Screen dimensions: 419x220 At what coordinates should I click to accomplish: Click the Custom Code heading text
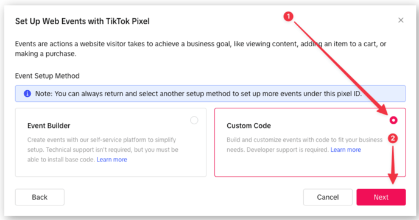pyautogui.click(x=248, y=126)
